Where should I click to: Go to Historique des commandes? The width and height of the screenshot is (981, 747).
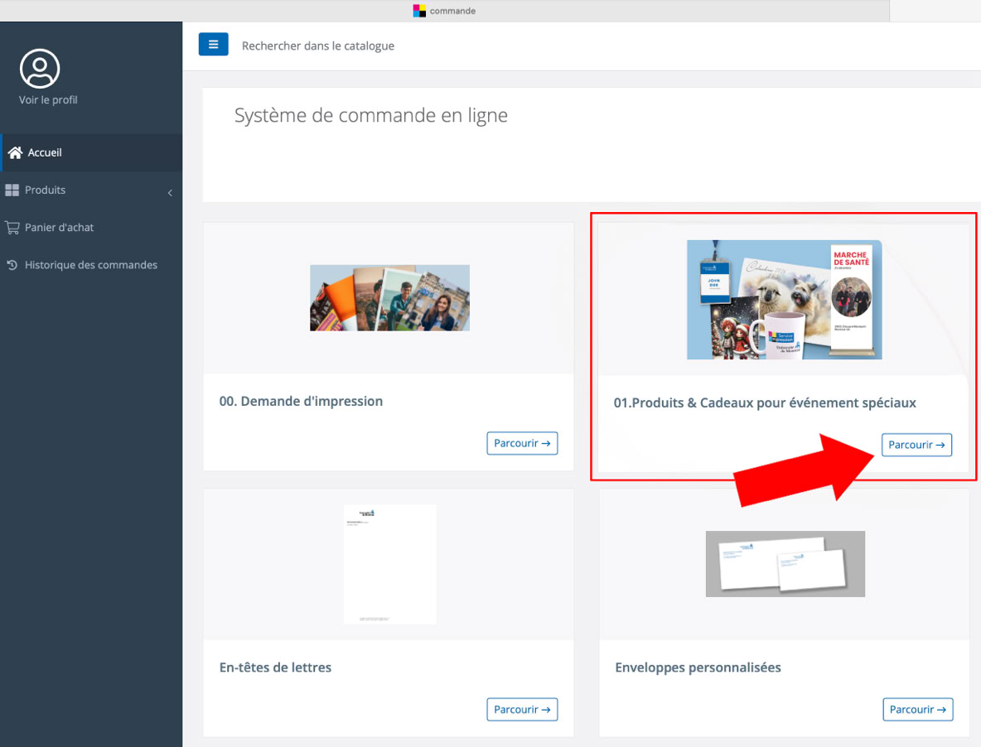click(90, 266)
